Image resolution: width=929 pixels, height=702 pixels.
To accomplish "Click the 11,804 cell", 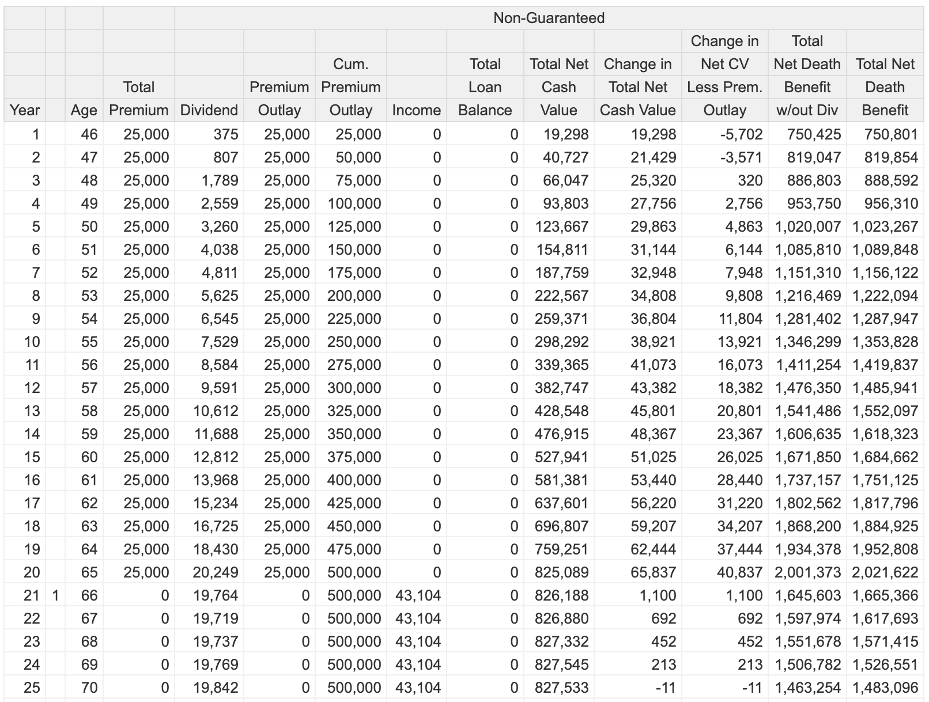I will (724, 319).
